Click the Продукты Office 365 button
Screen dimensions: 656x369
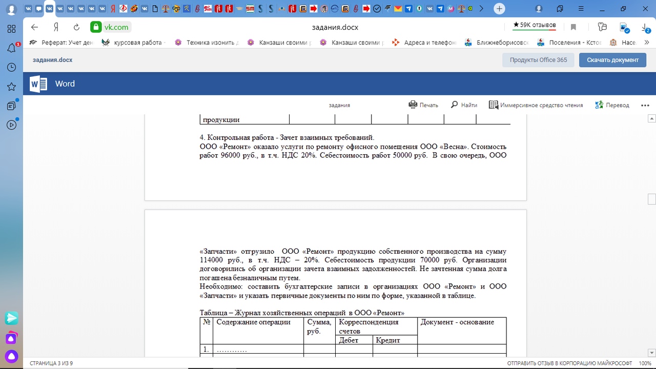(x=538, y=60)
